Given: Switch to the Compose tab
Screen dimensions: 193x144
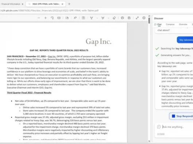Looking at the screenshot, I should [x=170, y=24].
